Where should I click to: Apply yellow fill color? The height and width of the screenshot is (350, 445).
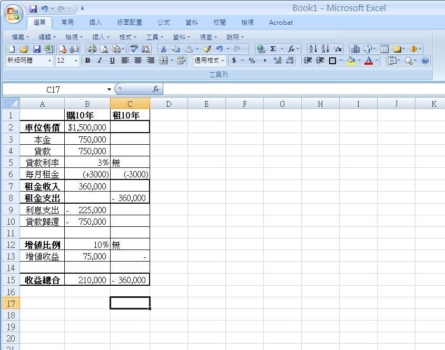point(351,61)
